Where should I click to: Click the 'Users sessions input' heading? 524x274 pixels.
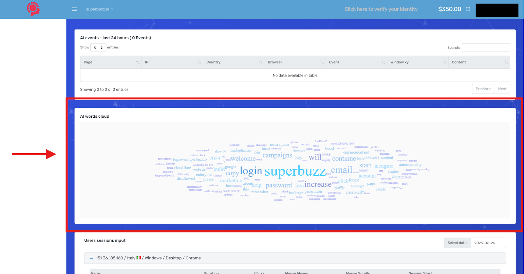[x=105, y=240]
